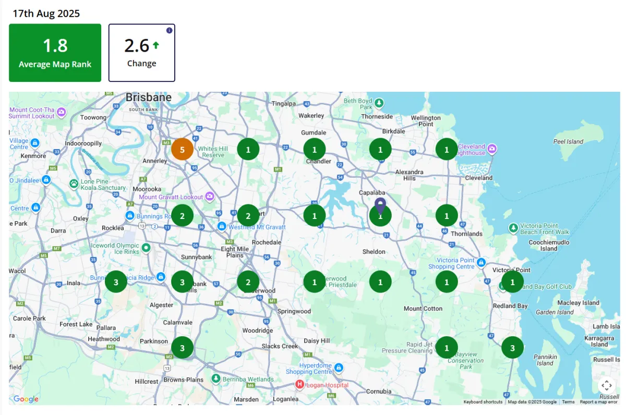The height and width of the screenshot is (415, 626).
Task: Open the map Terms link
Action: click(568, 402)
